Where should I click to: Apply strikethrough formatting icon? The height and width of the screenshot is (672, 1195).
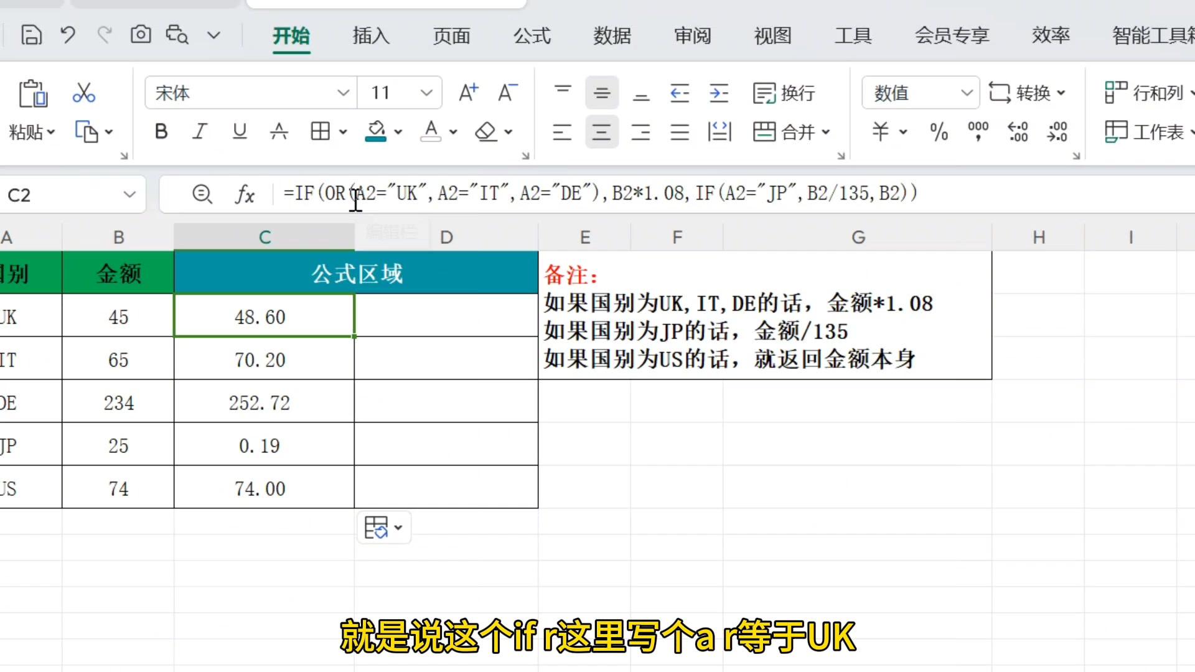(x=279, y=131)
